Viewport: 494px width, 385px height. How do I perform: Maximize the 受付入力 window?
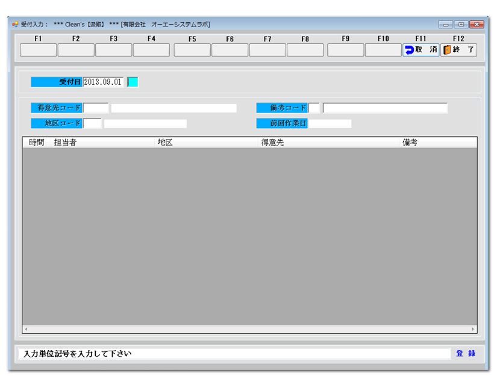click(461, 25)
